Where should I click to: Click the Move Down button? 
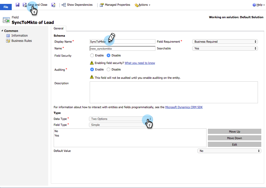point(234,138)
